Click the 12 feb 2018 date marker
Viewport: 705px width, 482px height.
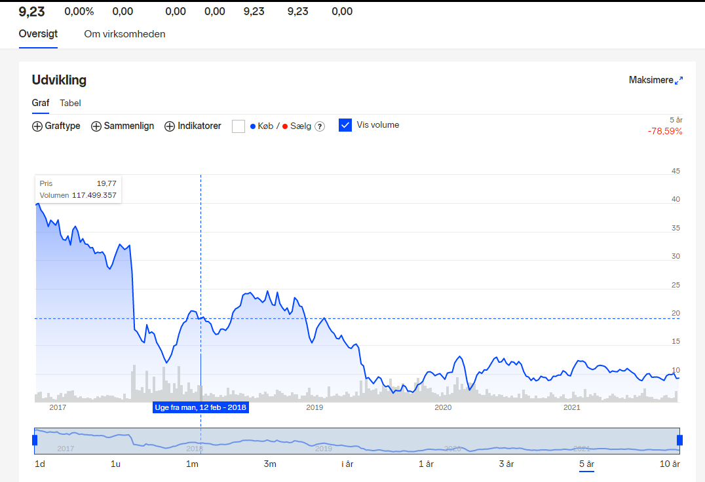(200, 407)
